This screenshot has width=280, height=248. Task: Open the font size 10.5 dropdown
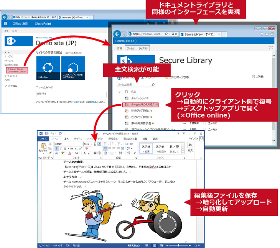92,144
